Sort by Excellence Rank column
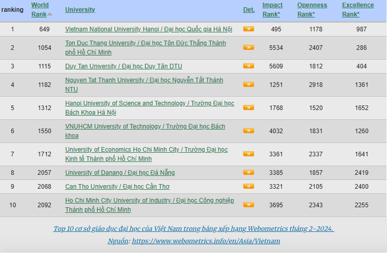This screenshot has width=387, height=253. coord(358,9)
